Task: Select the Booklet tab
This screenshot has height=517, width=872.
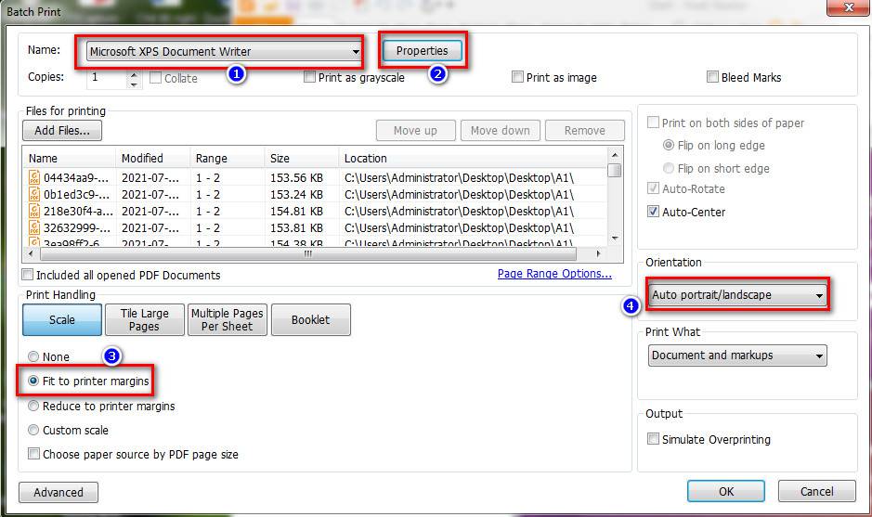Action: click(x=311, y=319)
